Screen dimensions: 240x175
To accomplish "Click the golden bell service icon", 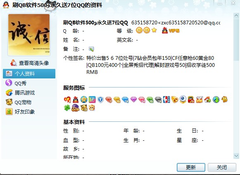I will pyautogui.click(x=175, y=99).
